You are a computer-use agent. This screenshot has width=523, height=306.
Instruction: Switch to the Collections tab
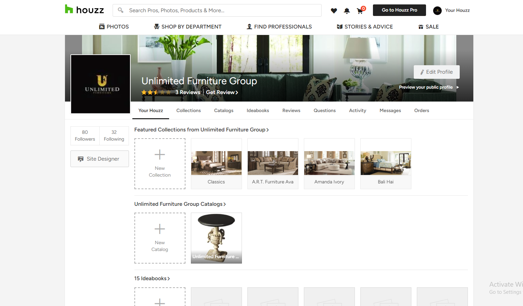pyautogui.click(x=189, y=110)
